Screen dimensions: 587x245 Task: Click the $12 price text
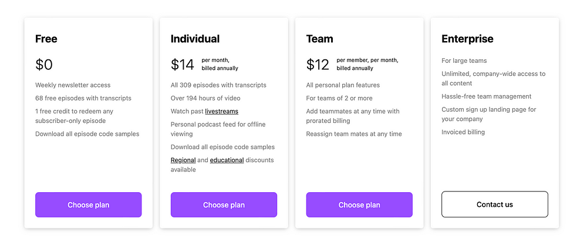click(x=318, y=65)
